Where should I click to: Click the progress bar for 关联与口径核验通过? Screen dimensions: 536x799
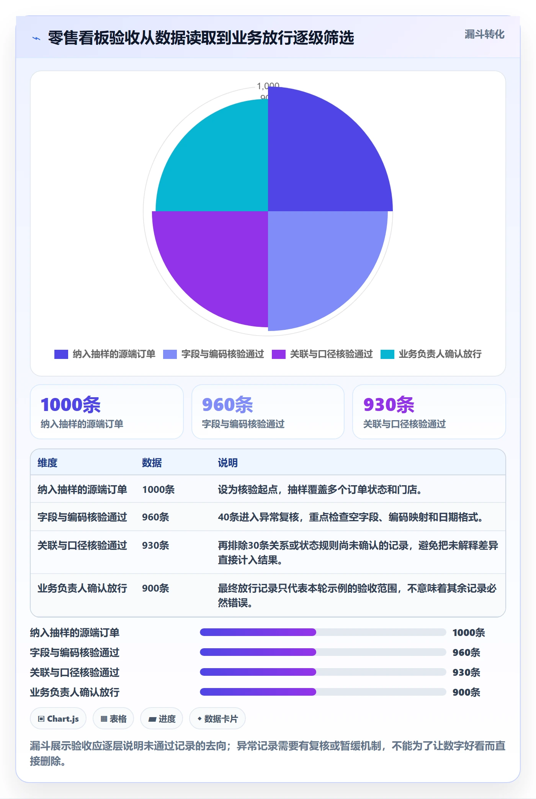click(323, 672)
